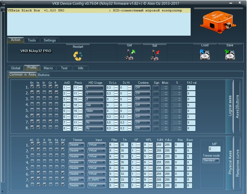Image resolution: width=247 pixels, height=194 pixels.
Task: Switch to the Info tab
Action: [80, 68]
